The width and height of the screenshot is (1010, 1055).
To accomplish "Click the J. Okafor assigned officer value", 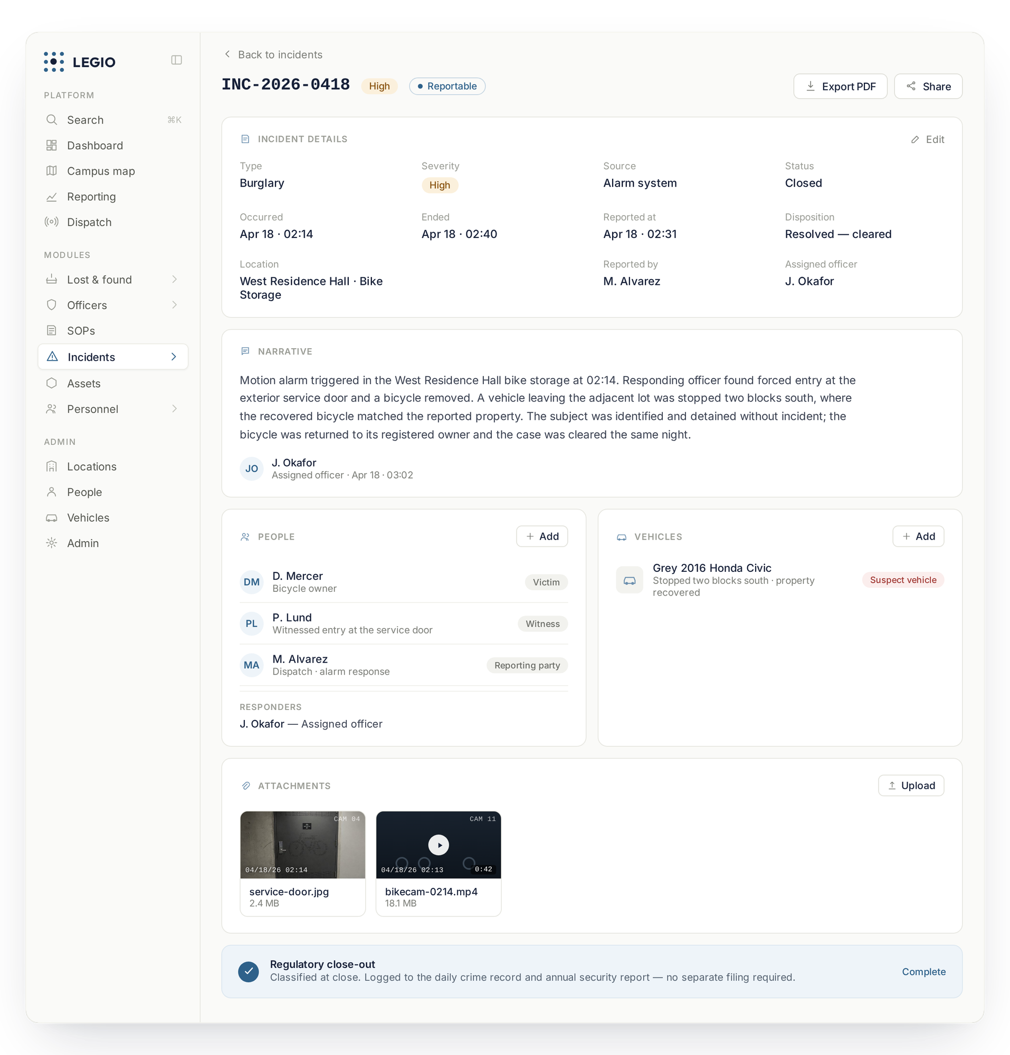I will tap(809, 281).
